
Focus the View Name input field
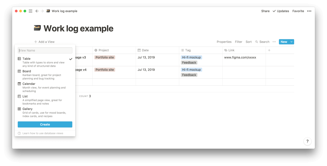(x=45, y=50)
